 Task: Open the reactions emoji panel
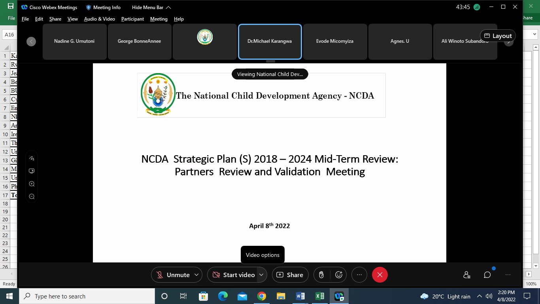[338, 274]
